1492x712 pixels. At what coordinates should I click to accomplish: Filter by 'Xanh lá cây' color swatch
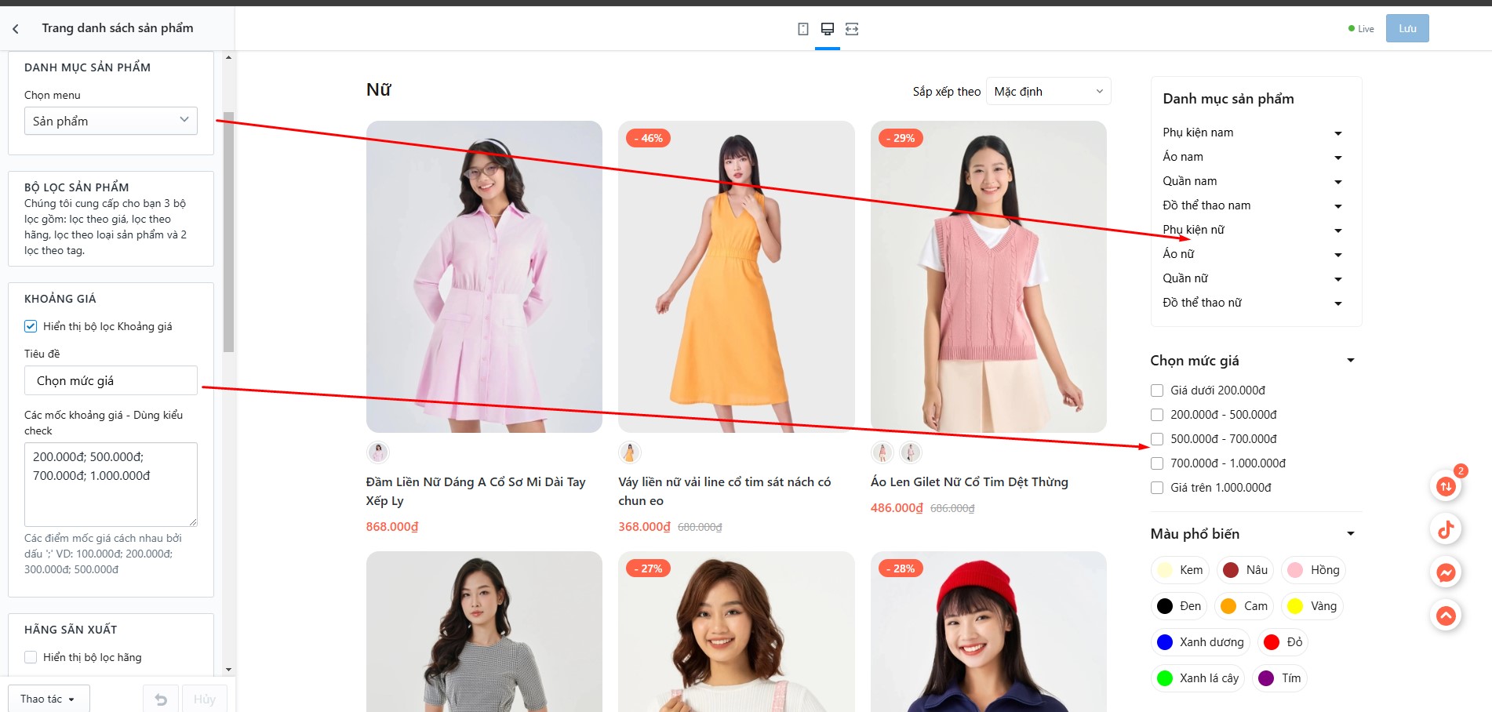(1198, 678)
